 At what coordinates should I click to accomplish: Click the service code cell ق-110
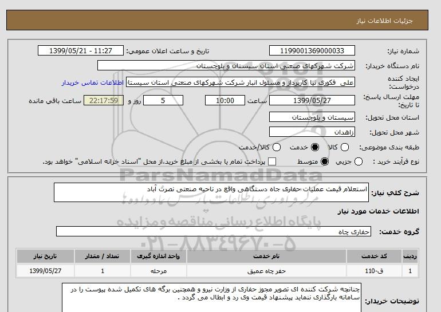(374, 271)
